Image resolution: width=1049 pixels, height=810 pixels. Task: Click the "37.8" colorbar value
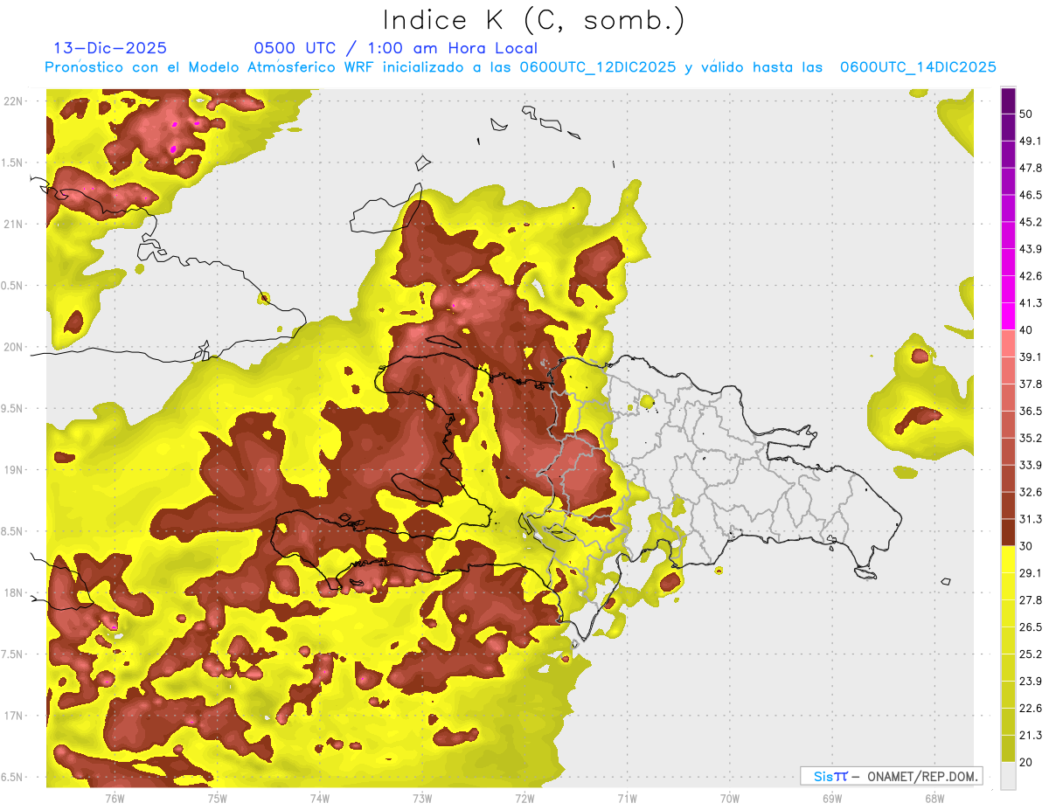coord(1031,384)
